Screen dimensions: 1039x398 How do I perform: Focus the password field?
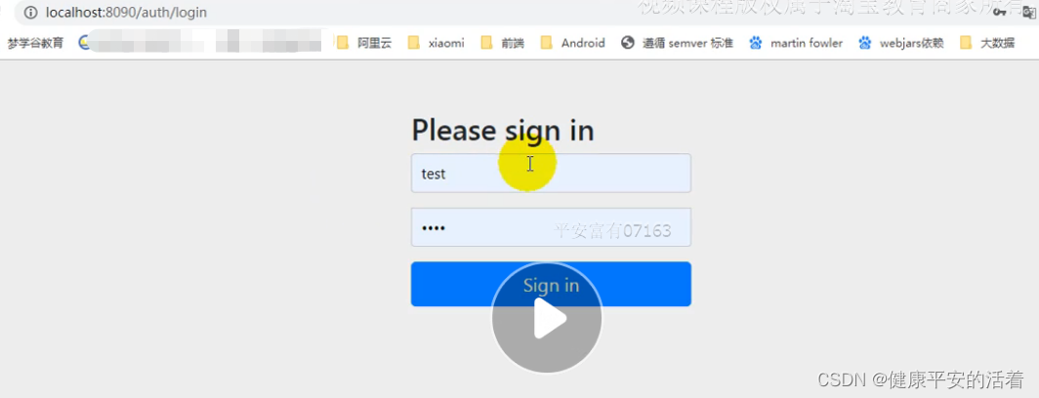pyautogui.click(x=551, y=227)
